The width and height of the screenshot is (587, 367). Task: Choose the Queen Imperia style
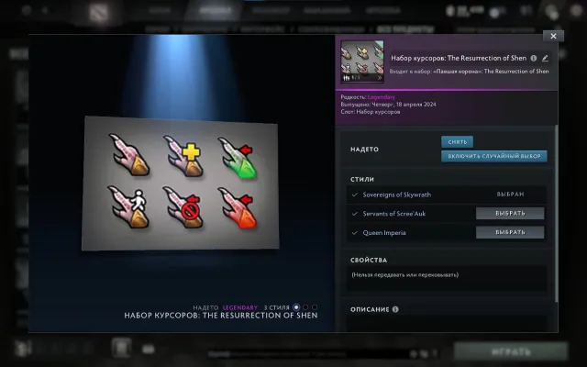tap(510, 232)
